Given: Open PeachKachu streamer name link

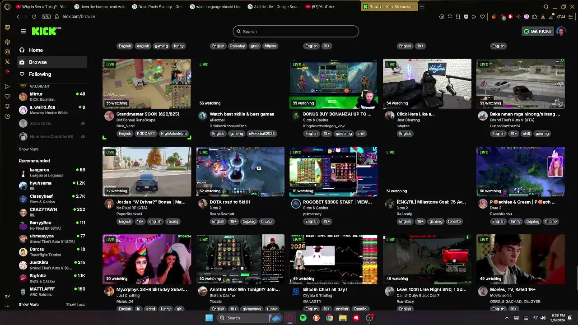Looking at the screenshot, I should [501, 214].
